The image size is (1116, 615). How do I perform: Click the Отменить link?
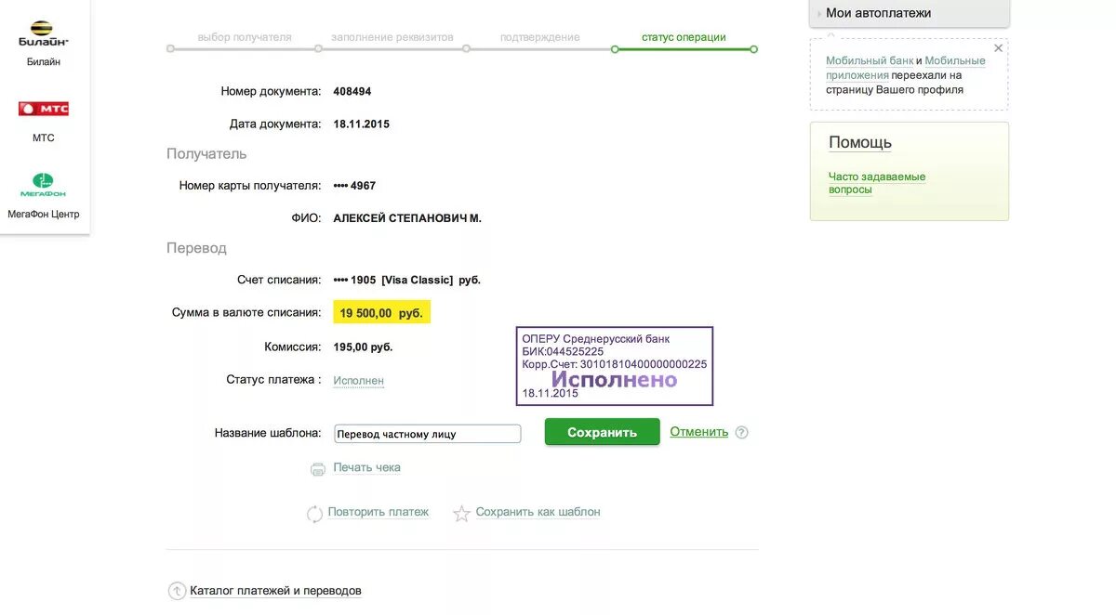pyautogui.click(x=698, y=431)
